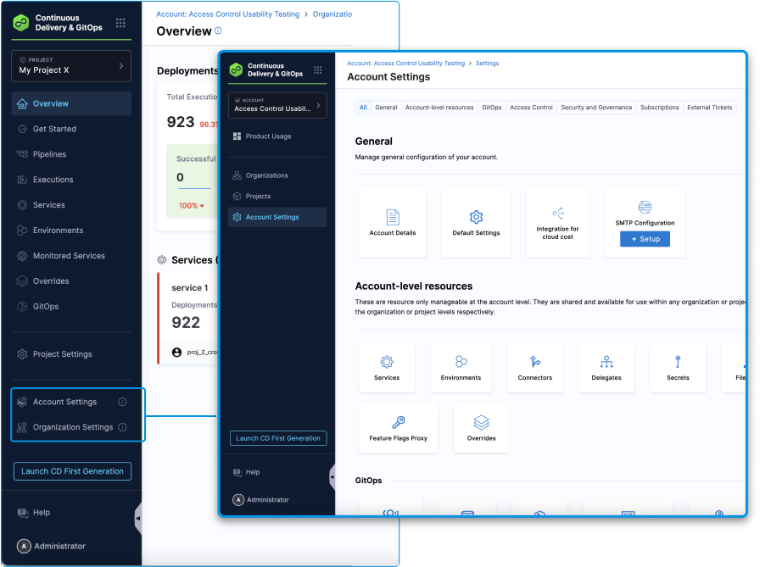This screenshot has height=567, width=760.
Task: Select the General filter tab
Action: coord(386,108)
